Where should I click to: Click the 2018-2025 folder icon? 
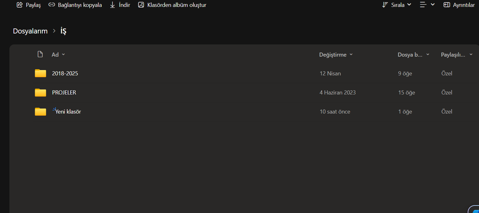point(40,73)
